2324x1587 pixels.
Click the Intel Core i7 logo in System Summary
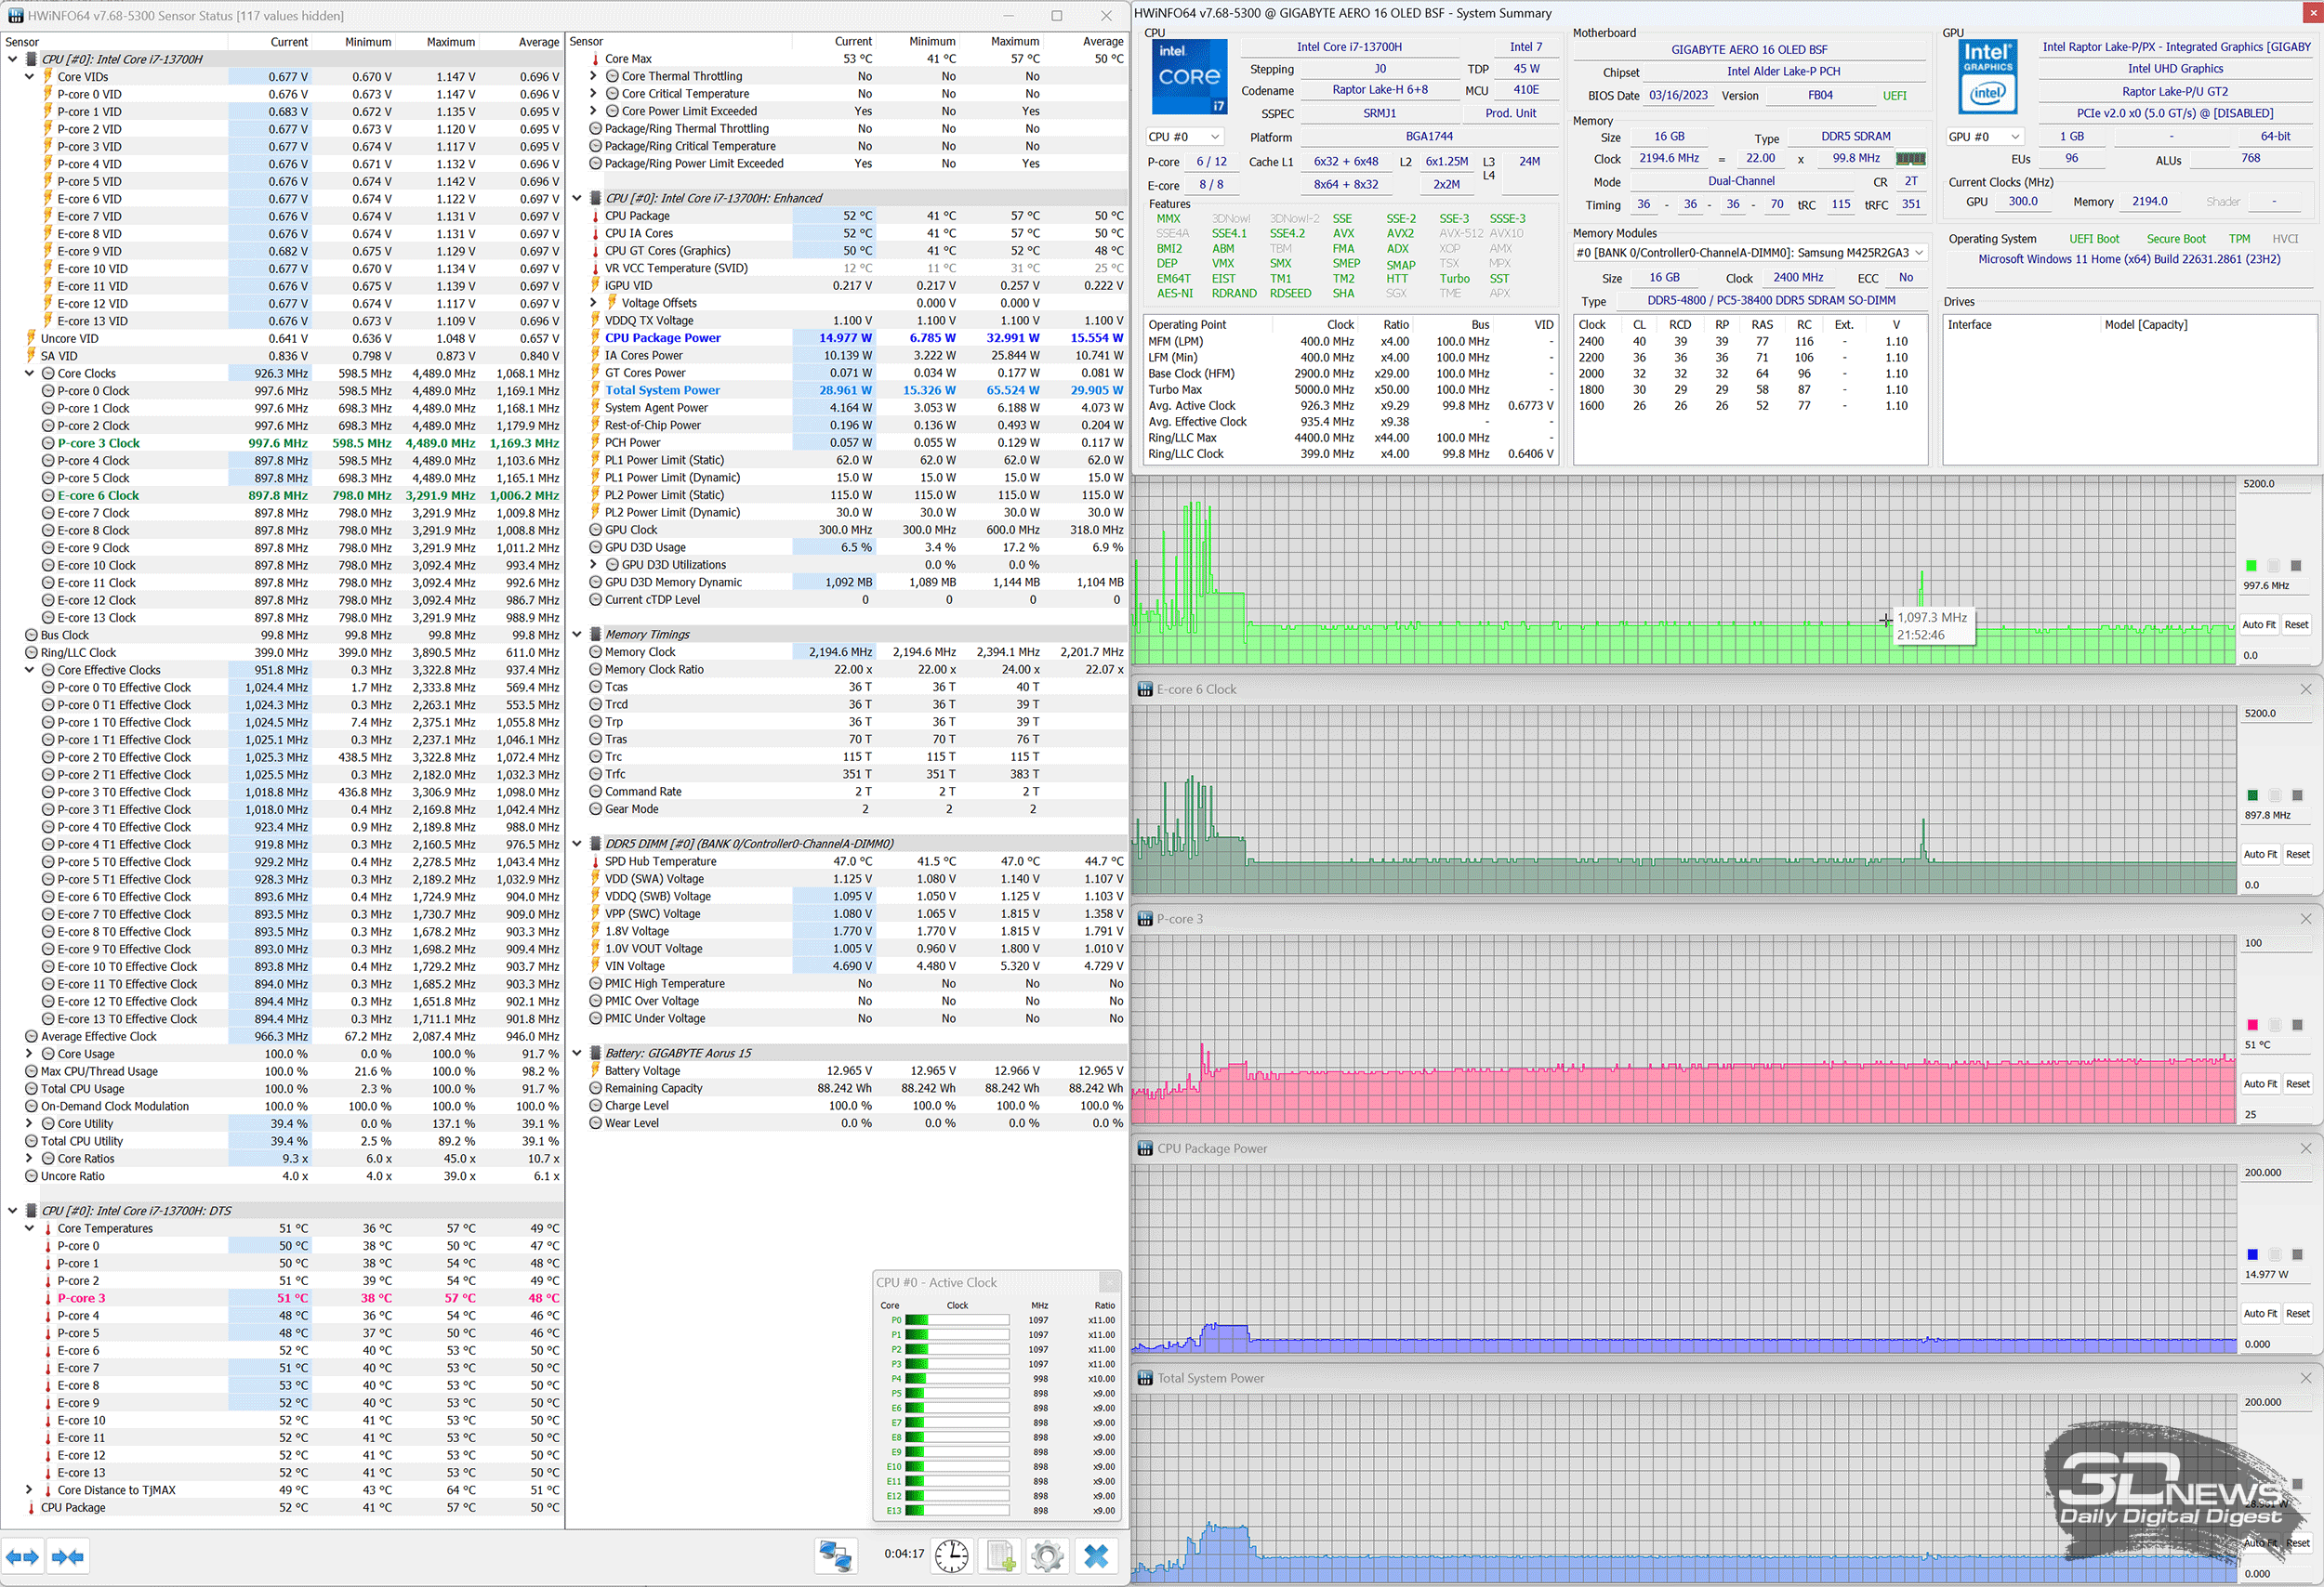(x=1189, y=76)
